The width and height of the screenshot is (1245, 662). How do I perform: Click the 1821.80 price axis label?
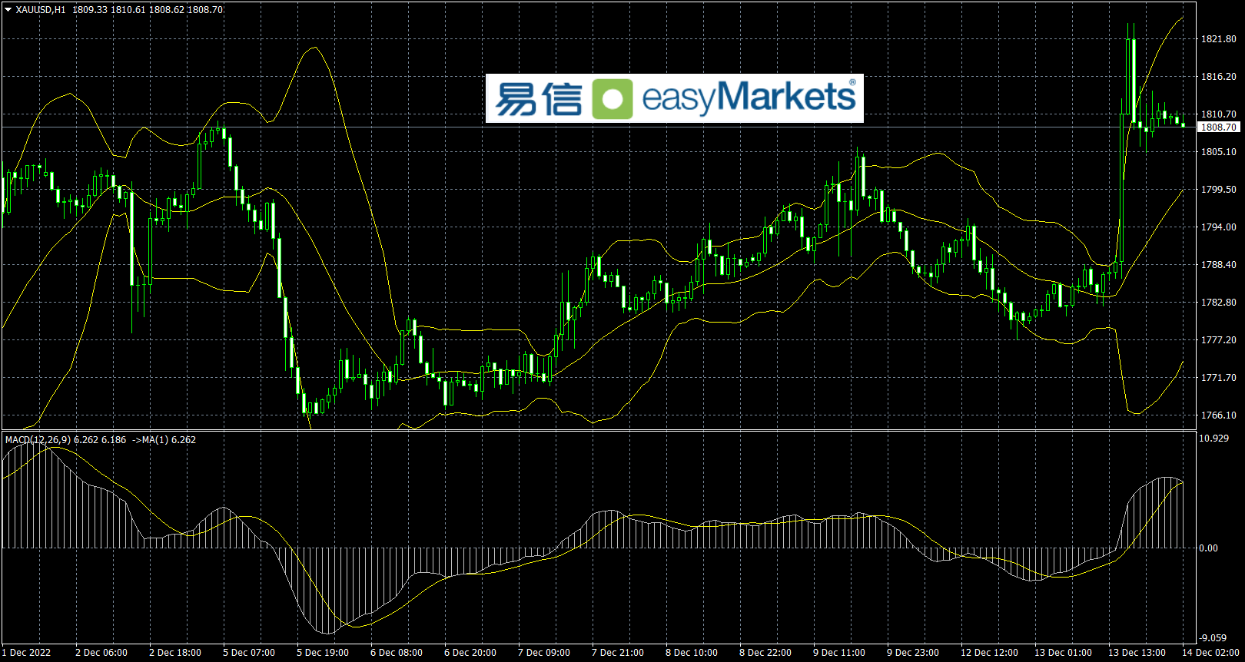[1218, 39]
